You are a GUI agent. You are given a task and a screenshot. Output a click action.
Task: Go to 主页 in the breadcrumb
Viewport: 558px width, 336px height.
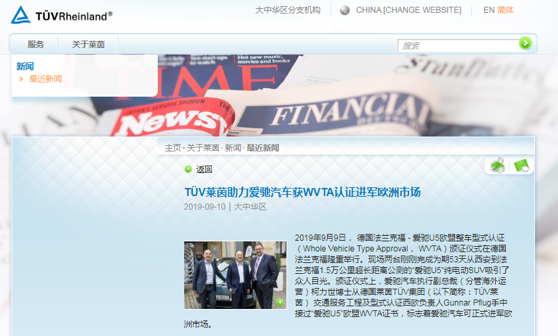(x=173, y=148)
